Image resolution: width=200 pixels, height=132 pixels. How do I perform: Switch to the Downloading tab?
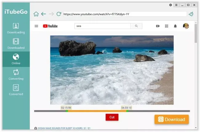(16, 28)
